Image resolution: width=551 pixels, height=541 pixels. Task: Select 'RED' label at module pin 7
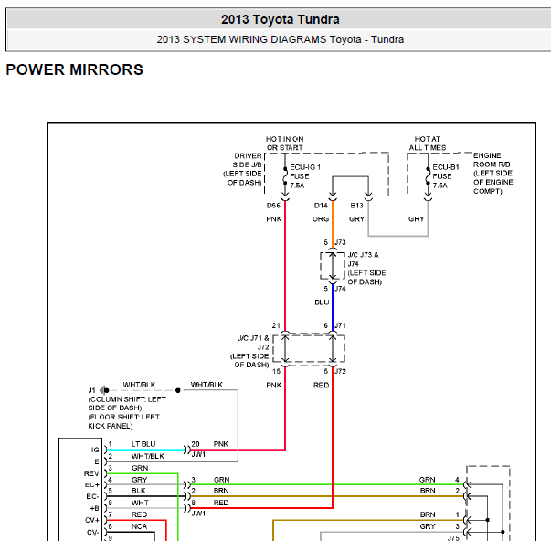[140, 514]
